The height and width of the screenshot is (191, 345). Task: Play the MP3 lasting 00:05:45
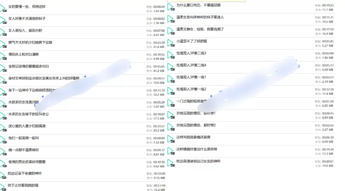click(171, 43)
